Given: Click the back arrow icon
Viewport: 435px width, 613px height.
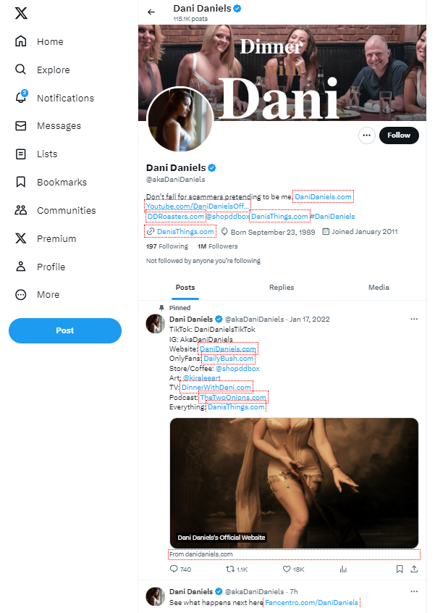Looking at the screenshot, I should pyautogui.click(x=151, y=12).
